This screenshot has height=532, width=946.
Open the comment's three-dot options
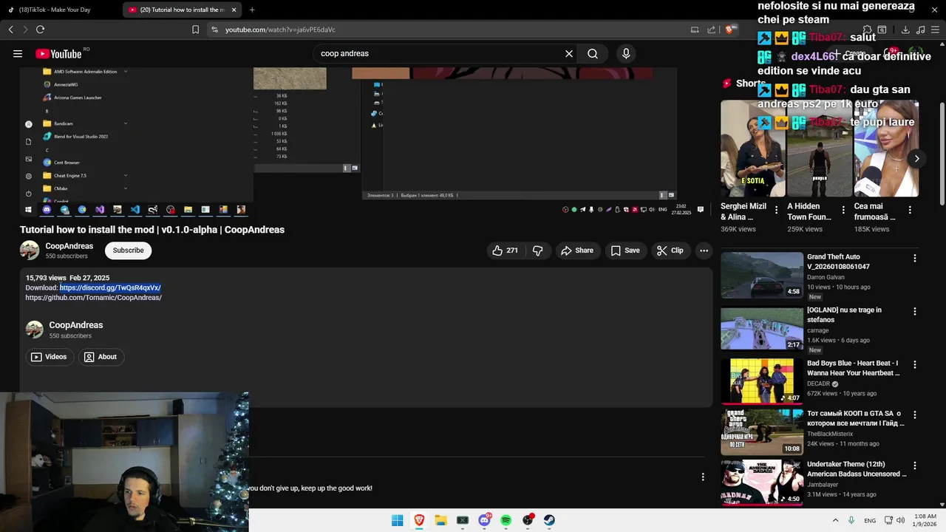click(x=703, y=477)
